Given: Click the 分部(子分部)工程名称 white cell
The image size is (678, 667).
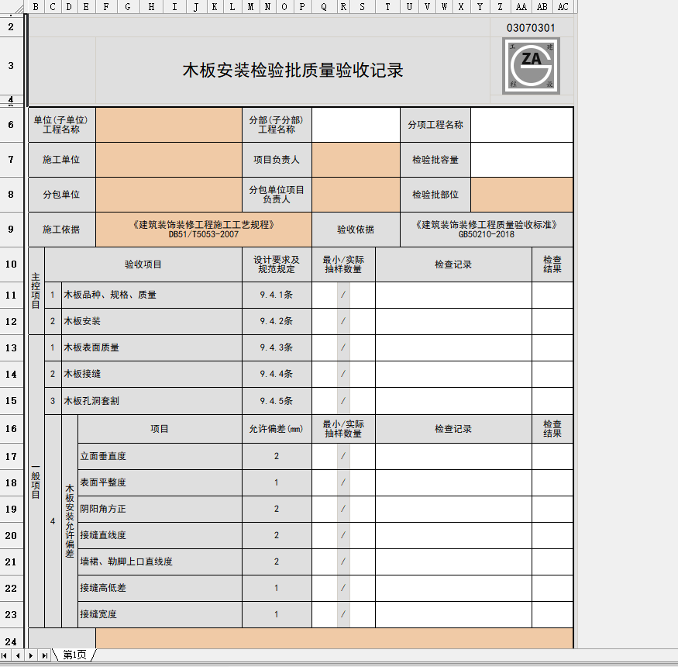Looking at the screenshot, I should click(x=356, y=125).
